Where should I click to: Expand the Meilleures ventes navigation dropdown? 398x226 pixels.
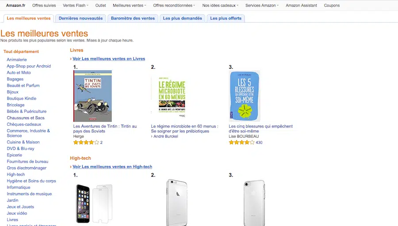tap(129, 5)
